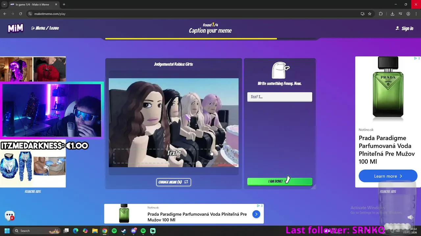Click the Text 1 input field
Viewport: 421px width, 236px height.
tap(280, 97)
